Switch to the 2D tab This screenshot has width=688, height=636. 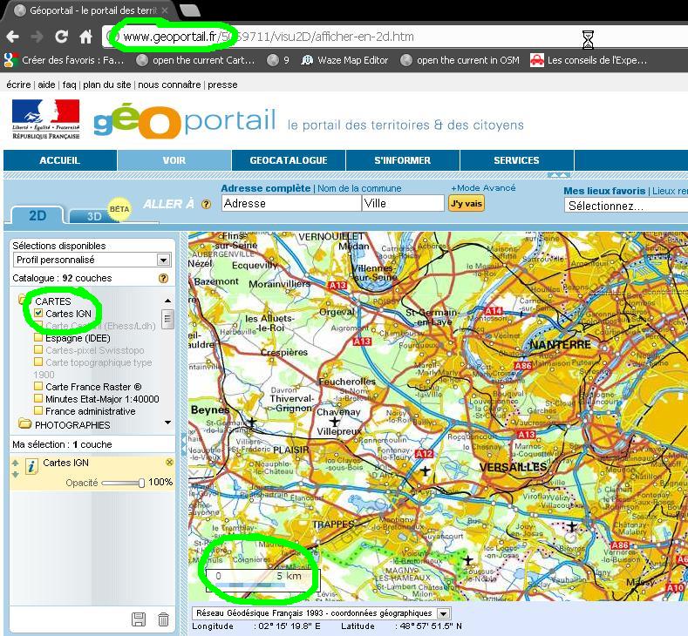pyautogui.click(x=37, y=215)
